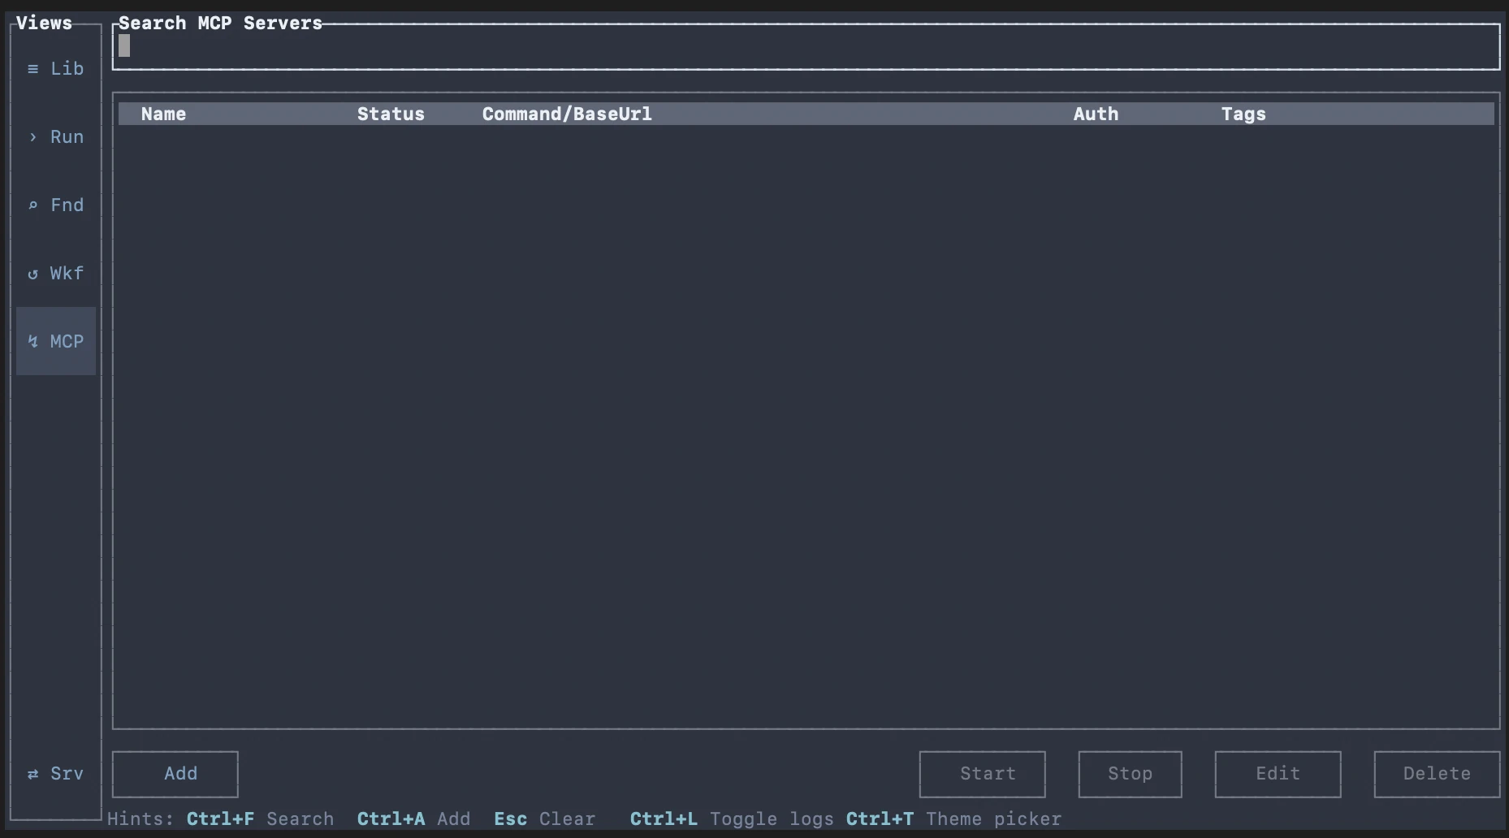The height and width of the screenshot is (838, 1509).
Task: Click the Fnd magnifier icon in sidebar
Action: click(x=32, y=205)
